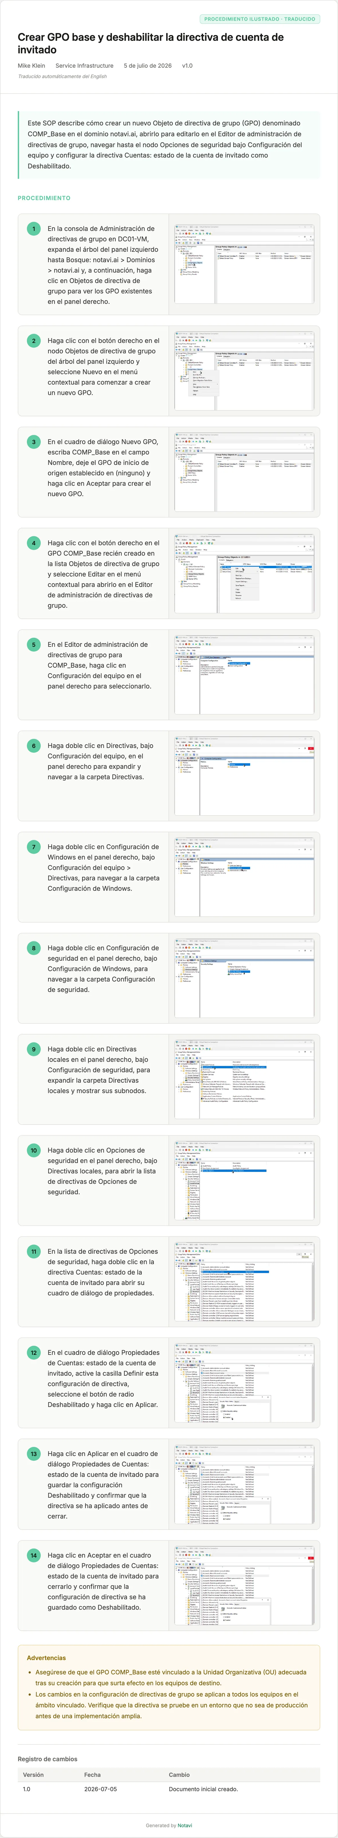338x1838 pixels.
Task: Open the step 8 screenshot thumbnail
Action: click(x=244, y=978)
